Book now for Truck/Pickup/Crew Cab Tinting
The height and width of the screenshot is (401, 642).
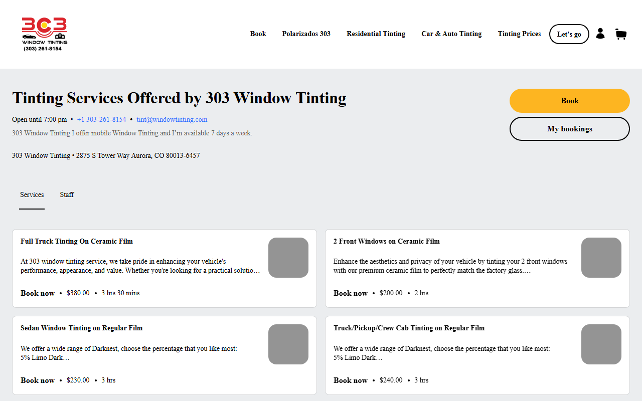pos(351,380)
